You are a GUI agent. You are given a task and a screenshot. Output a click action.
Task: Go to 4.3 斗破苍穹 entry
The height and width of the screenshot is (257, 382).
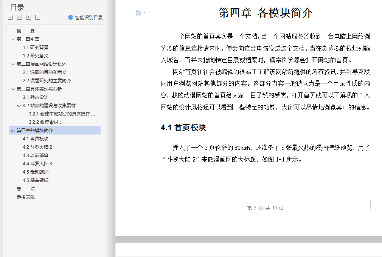tap(36, 155)
